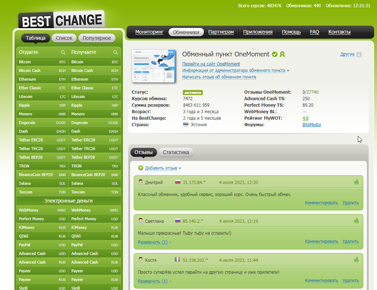377x290 pixels.
Task: Select Payeer USD in the Получаете column
Action: 95,271
